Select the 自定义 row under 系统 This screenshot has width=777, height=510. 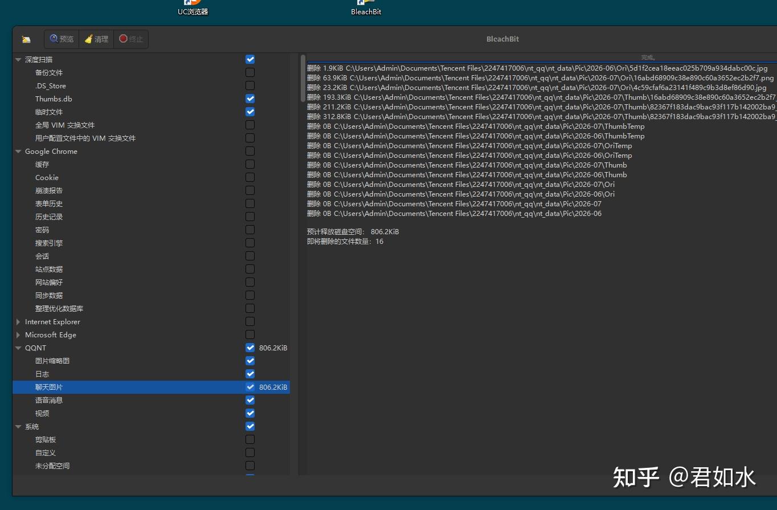click(151, 453)
